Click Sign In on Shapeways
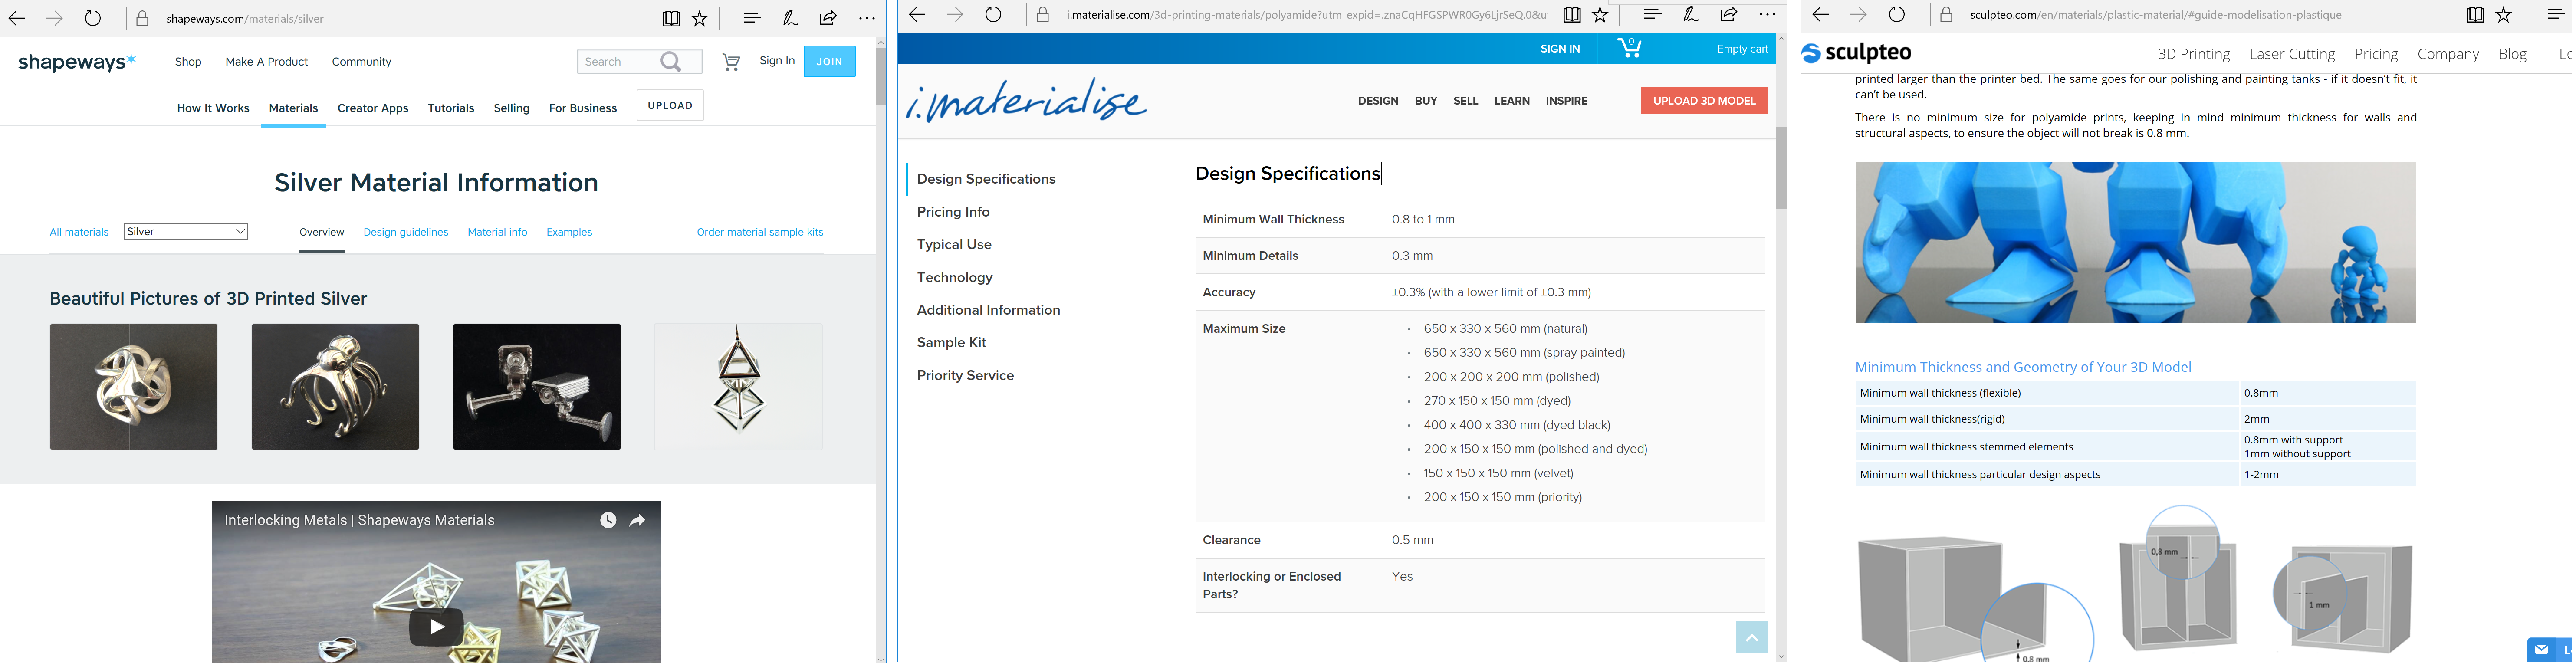 [777, 61]
